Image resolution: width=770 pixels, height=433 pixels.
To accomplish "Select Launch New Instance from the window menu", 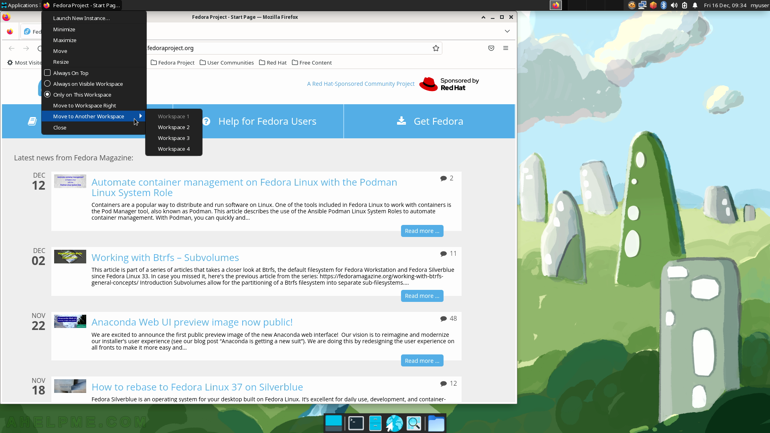I will pyautogui.click(x=94, y=18).
